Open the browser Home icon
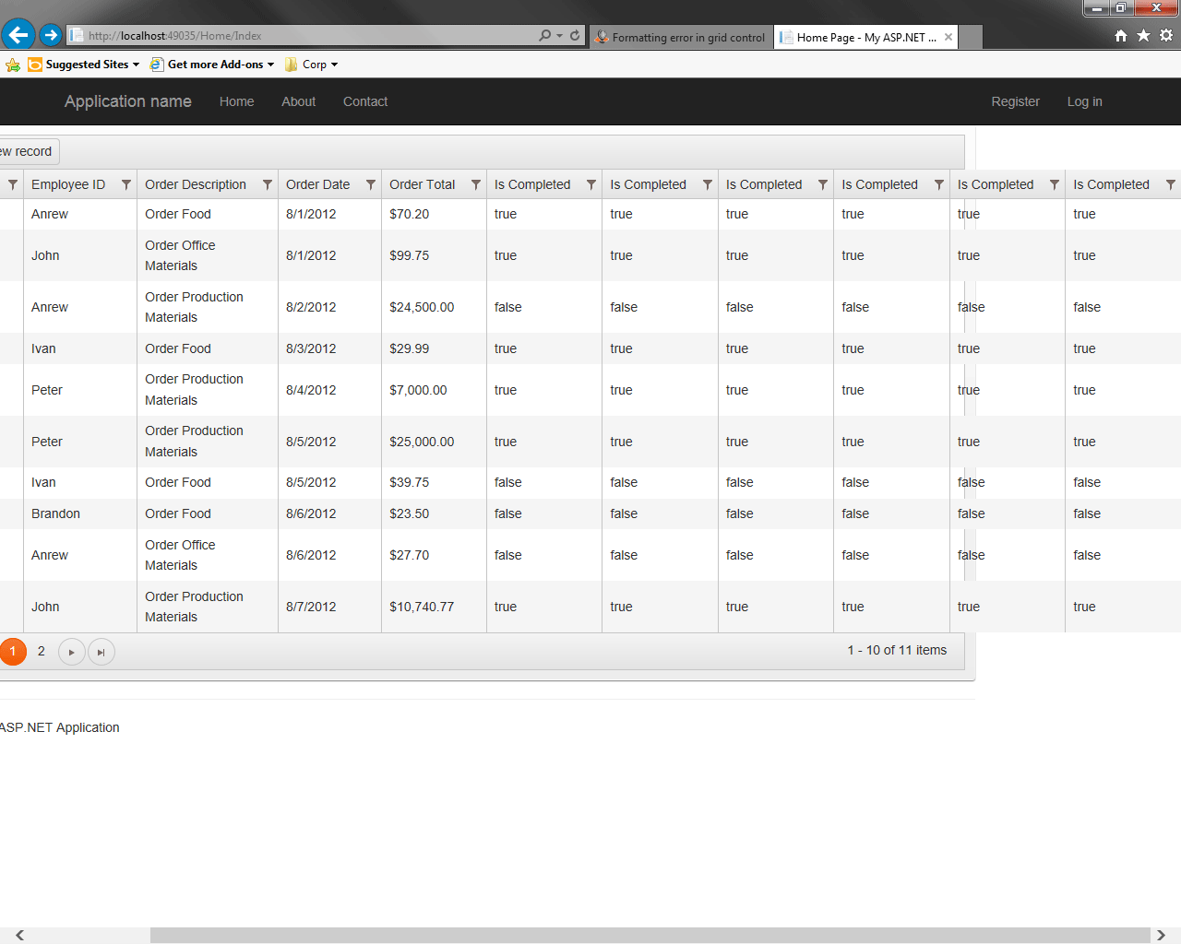The height and width of the screenshot is (944, 1181). [1121, 35]
